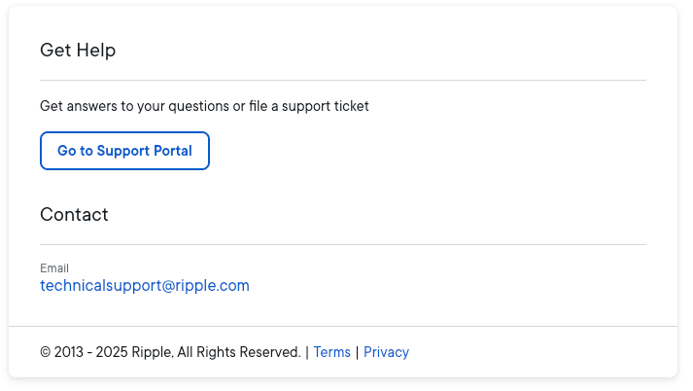Click the copyright © symbol in footer
This screenshot has width=693, height=391.
click(x=46, y=352)
